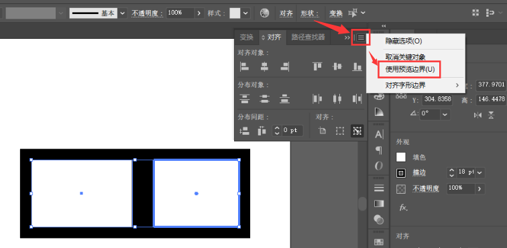Screen dimensions: 507x248
Task: Select the Align to Key Object option
Action: click(x=357, y=131)
